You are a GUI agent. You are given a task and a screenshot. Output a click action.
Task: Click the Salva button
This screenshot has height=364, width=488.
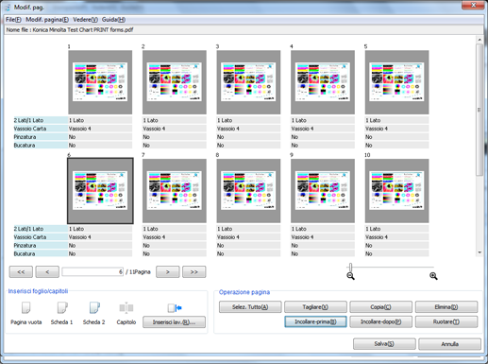(x=384, y=344)
